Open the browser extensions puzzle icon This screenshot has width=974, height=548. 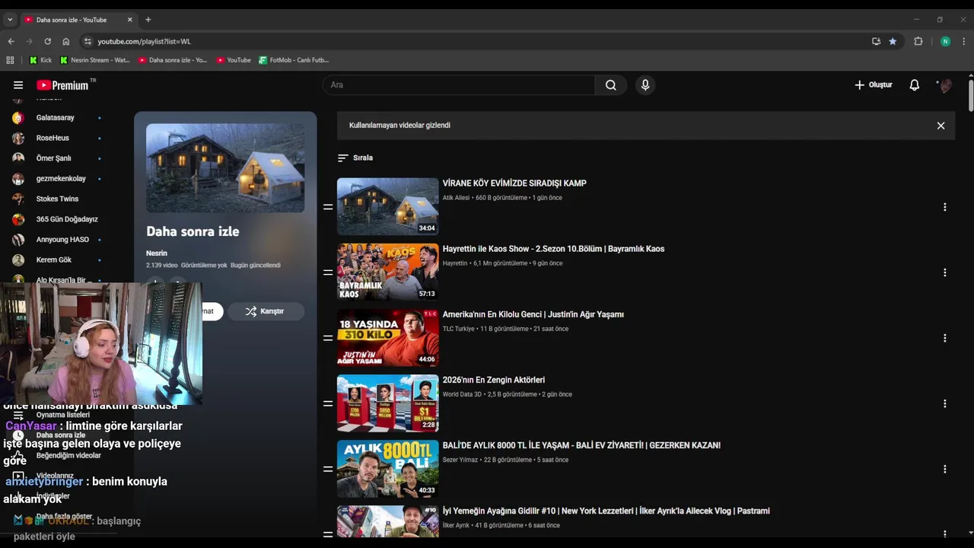point(918,41)
